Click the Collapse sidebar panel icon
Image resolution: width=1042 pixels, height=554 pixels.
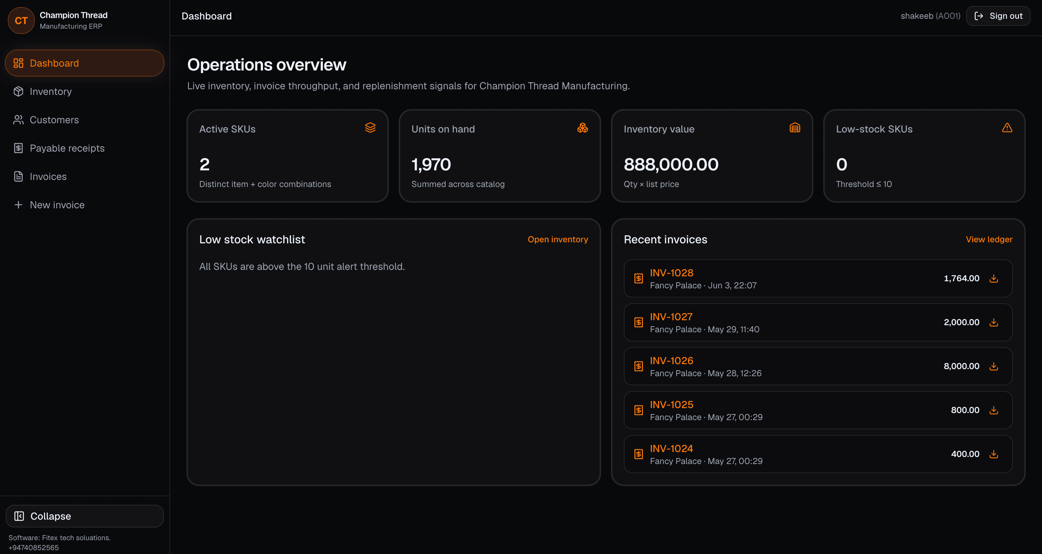click(x=19, y=516)
